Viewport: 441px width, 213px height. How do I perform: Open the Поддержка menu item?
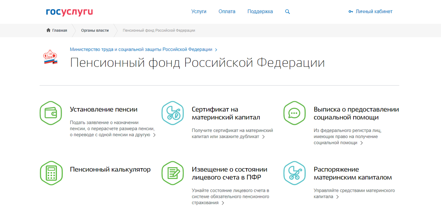260,11
